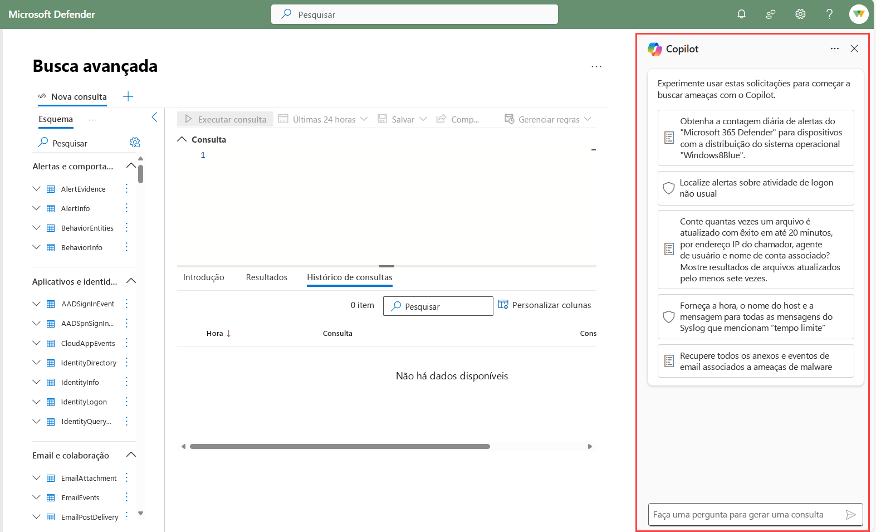Viewport: 876px width, 532px height.
Task: Expand the AADSignInEvent table chevron
Action: (36, 304)
